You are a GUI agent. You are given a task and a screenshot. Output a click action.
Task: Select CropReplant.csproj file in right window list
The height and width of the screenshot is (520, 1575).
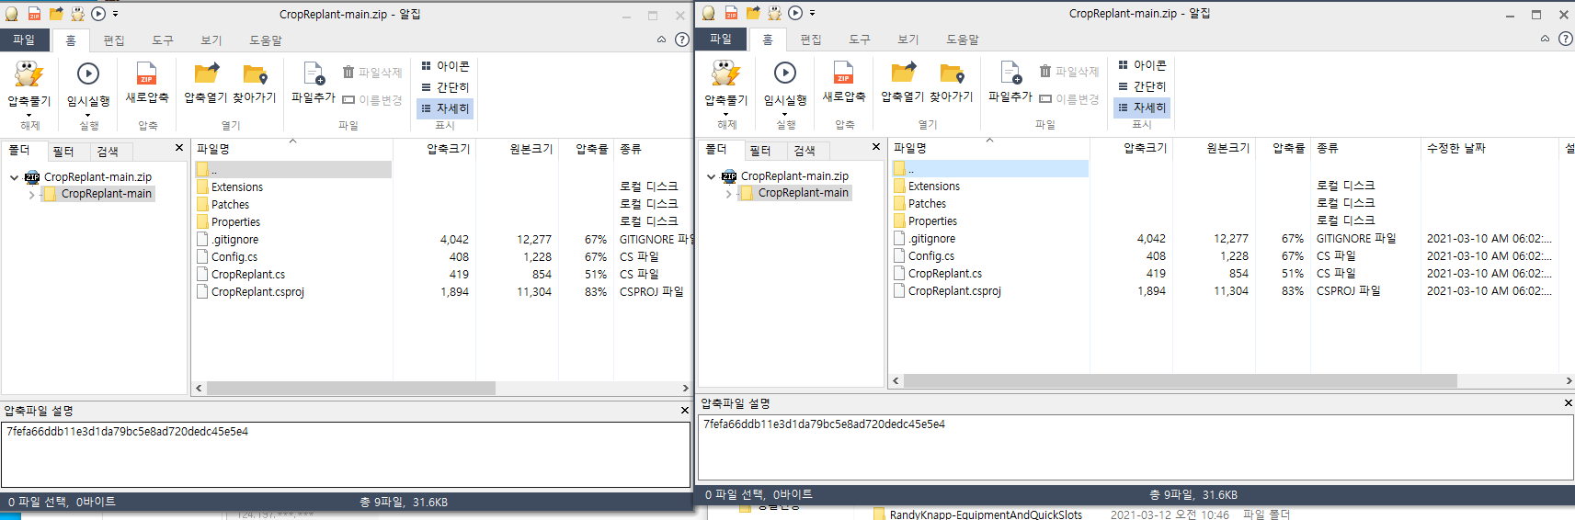point(954,291)
